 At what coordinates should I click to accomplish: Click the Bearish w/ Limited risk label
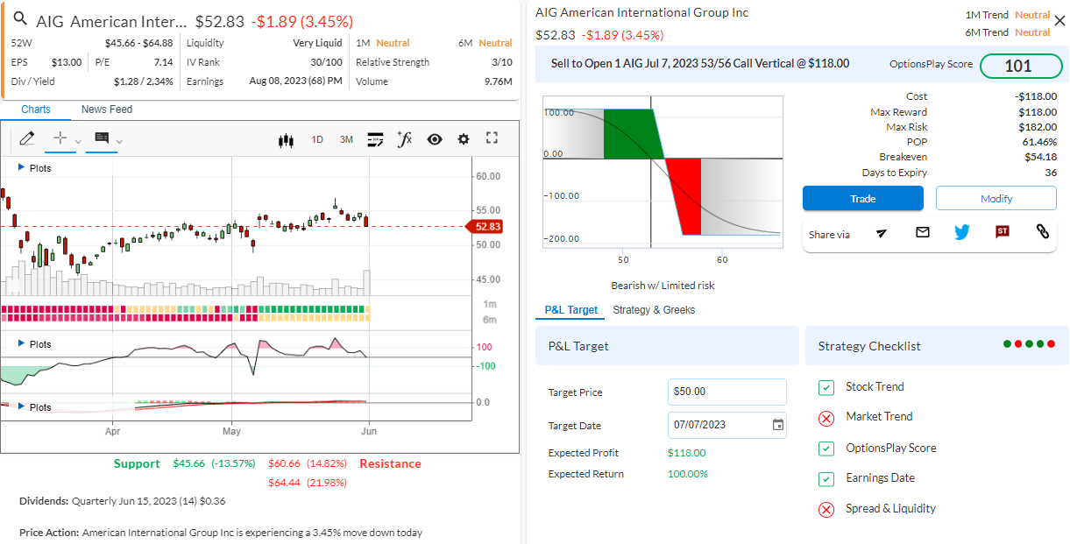(663, 286)
